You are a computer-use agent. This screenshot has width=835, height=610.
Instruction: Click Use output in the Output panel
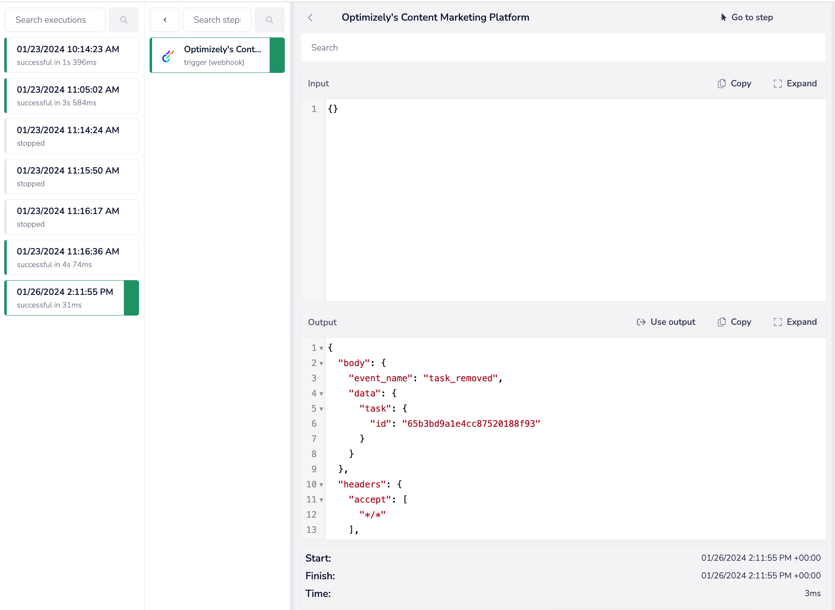tap(666, 322)
